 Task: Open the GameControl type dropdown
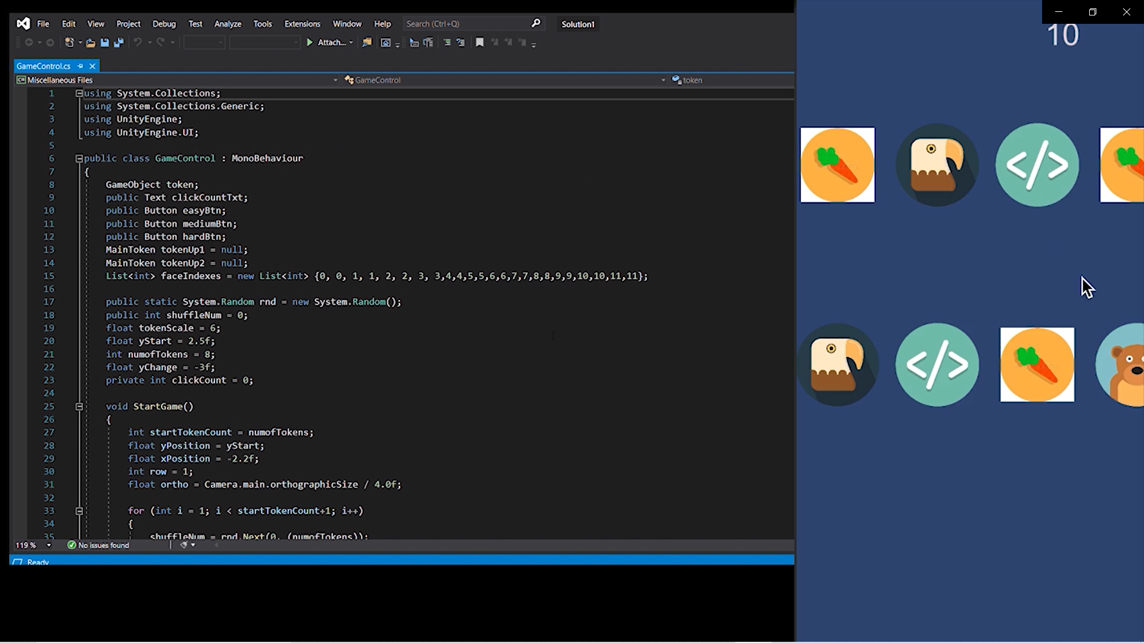click(663, 80)
